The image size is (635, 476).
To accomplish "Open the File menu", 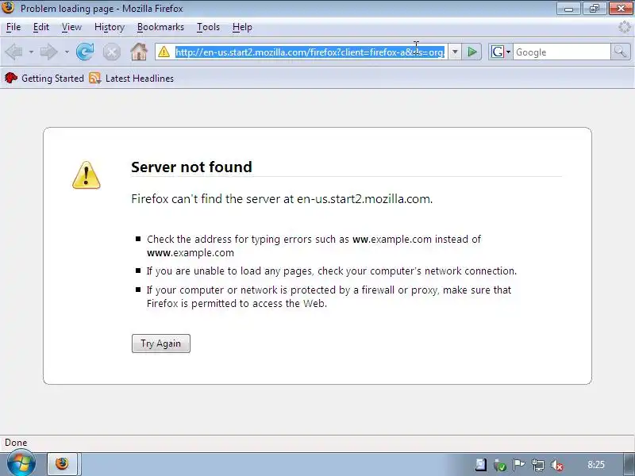I will point(13,27).
